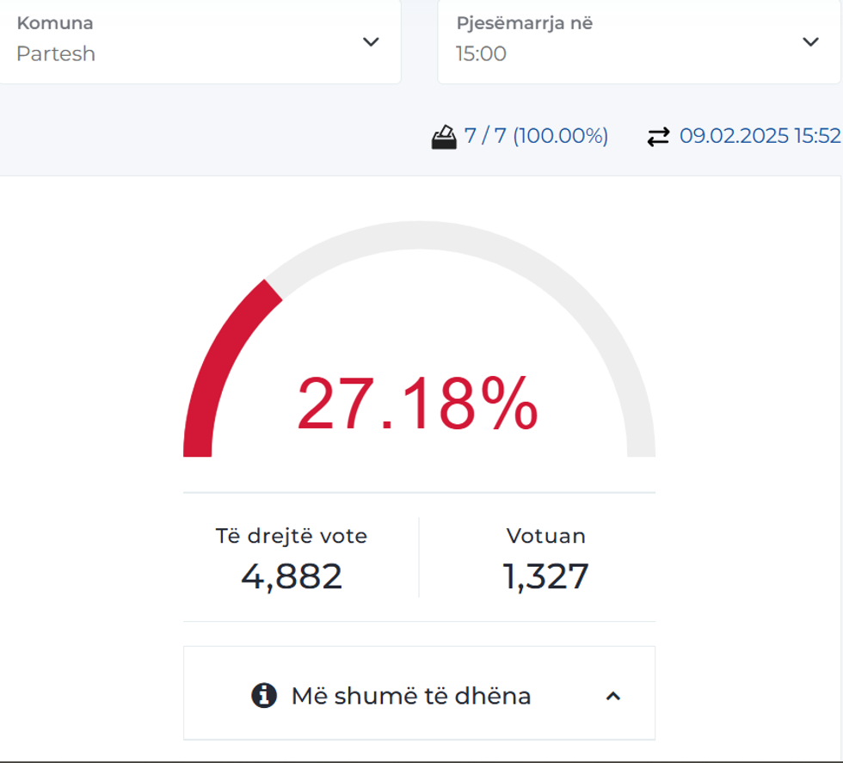Click the Pjesëmarrja në field label

tap(524, 23)
